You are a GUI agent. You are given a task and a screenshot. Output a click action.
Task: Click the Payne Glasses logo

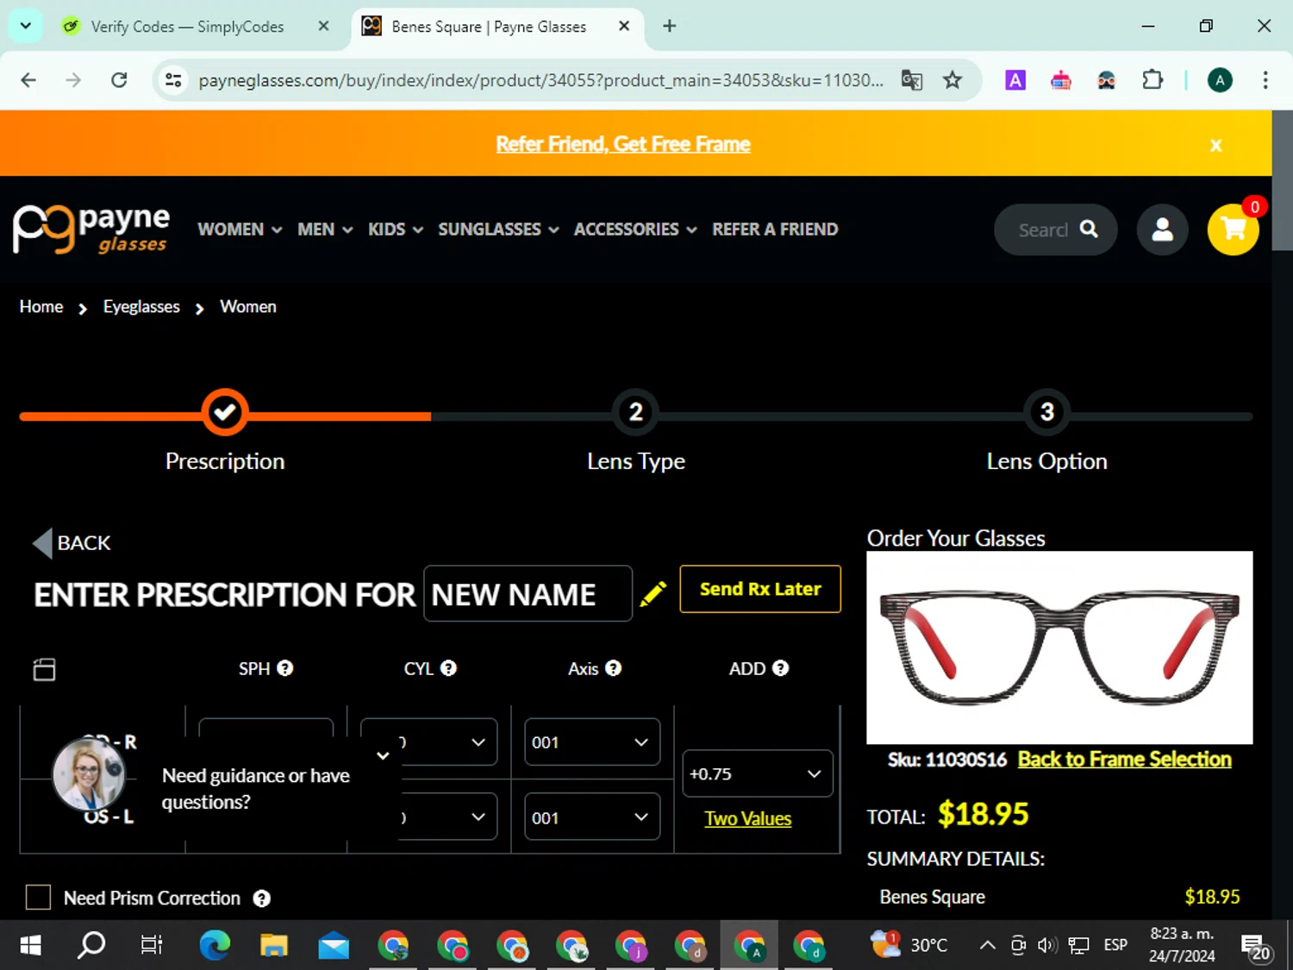tap(91, 229)
